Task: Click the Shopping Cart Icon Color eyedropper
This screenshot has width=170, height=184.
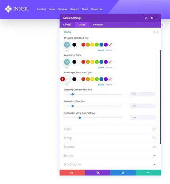Action: point(67,45)
